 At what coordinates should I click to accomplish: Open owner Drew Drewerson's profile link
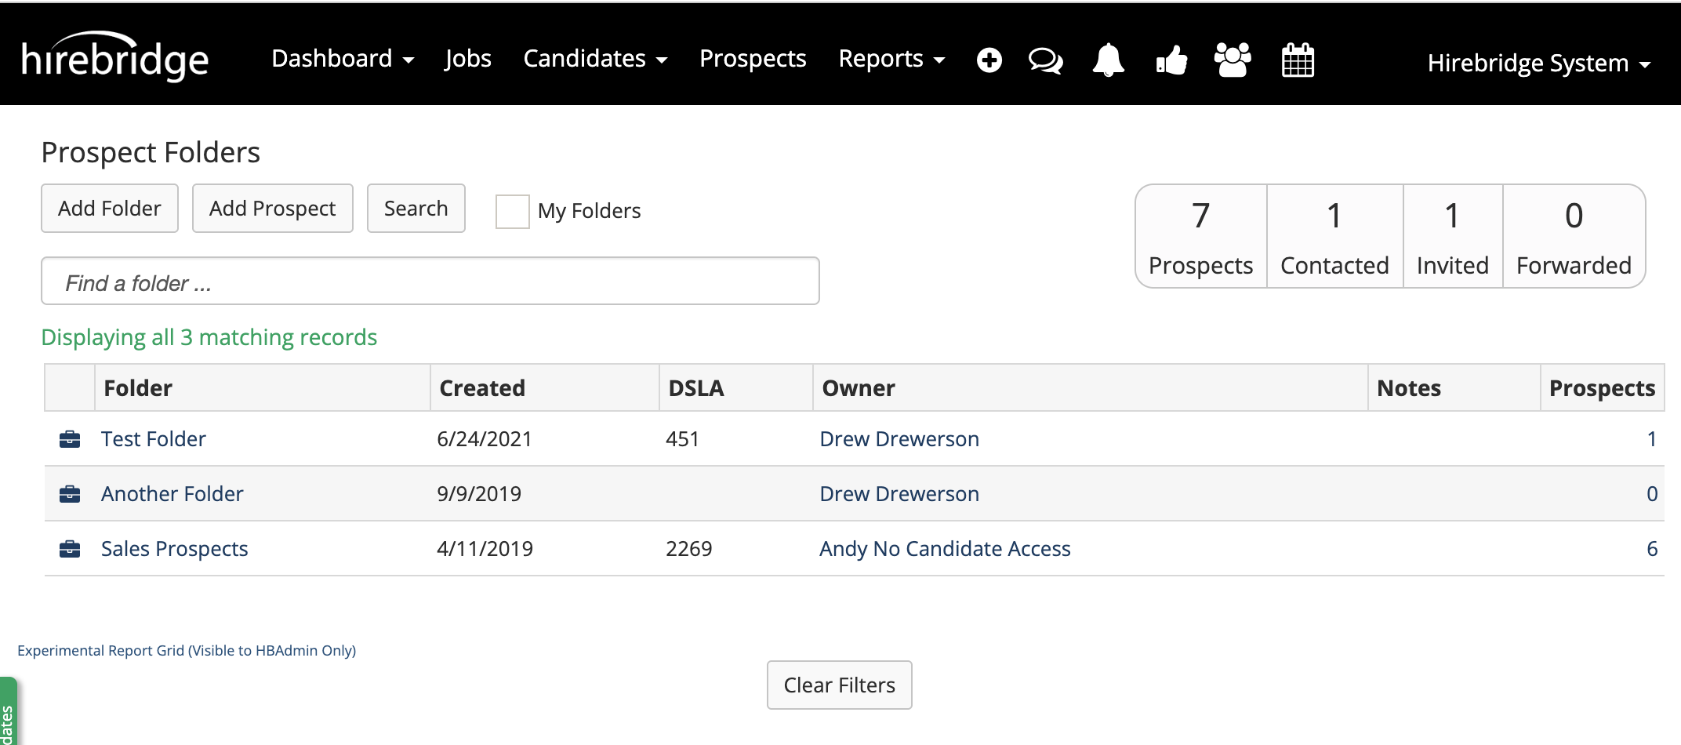pos(899,438)
